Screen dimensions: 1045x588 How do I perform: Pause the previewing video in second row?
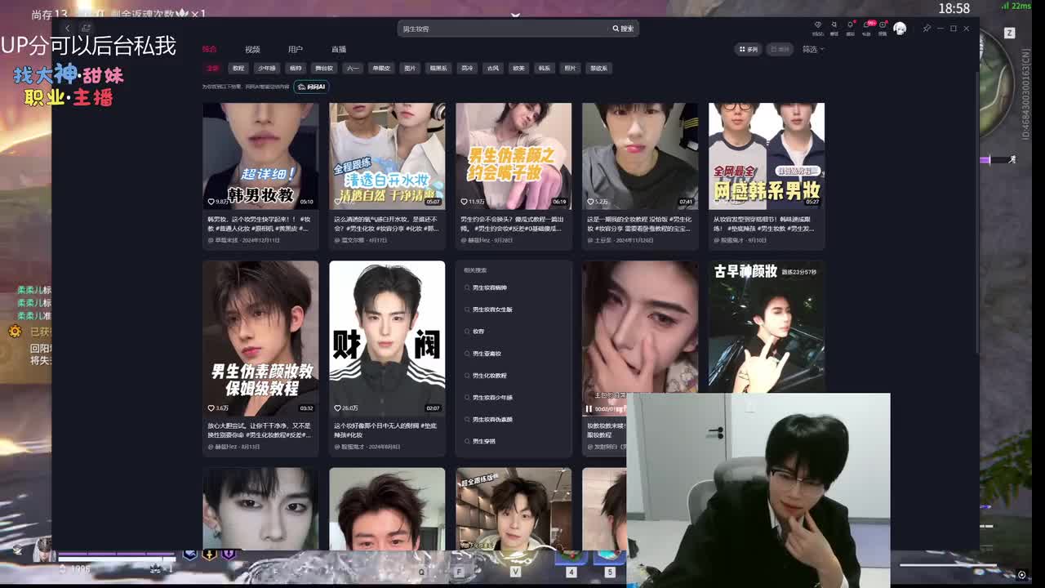tap(589, 408)
